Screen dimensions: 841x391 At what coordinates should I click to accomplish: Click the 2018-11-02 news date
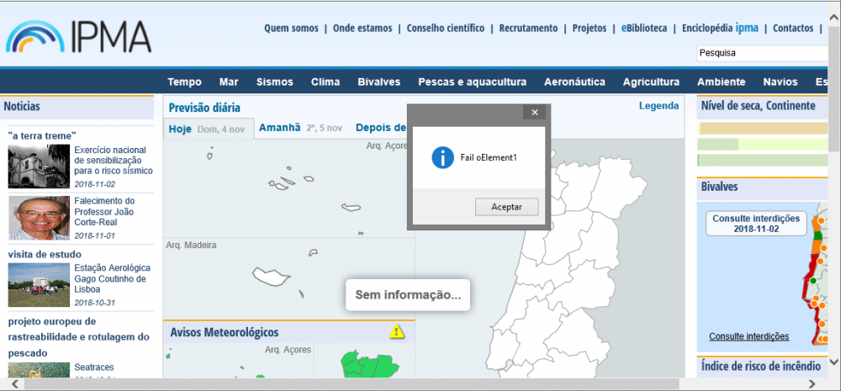pos(94,184)
